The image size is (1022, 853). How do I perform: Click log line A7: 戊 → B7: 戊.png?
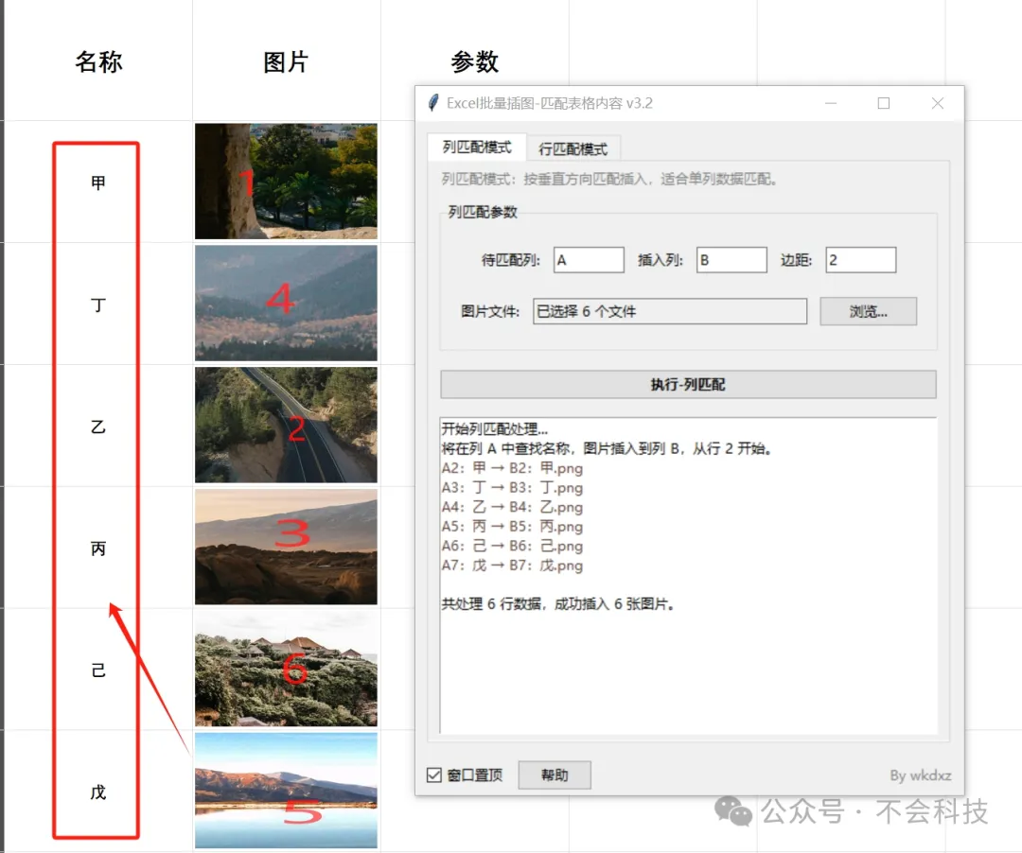coord(512,566)
